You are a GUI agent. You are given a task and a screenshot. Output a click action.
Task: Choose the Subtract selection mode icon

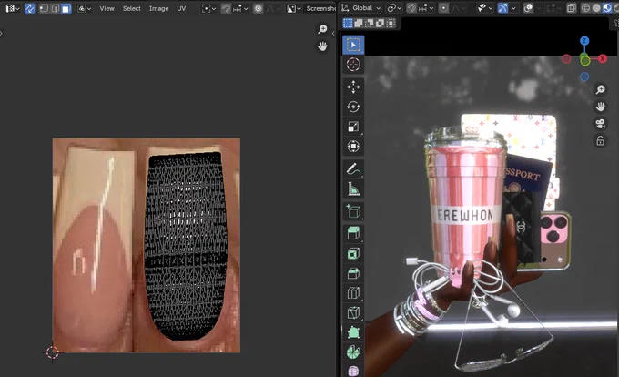point(369,24)
